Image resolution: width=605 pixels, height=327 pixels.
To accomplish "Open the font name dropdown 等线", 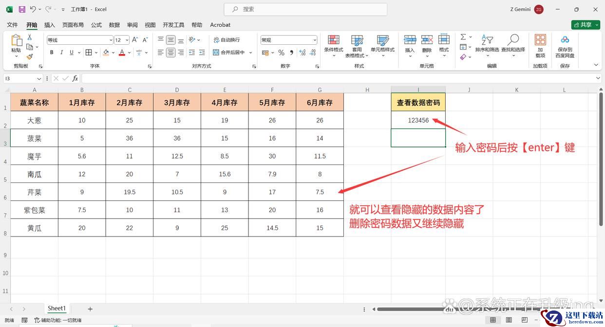I will coord(111,40).
